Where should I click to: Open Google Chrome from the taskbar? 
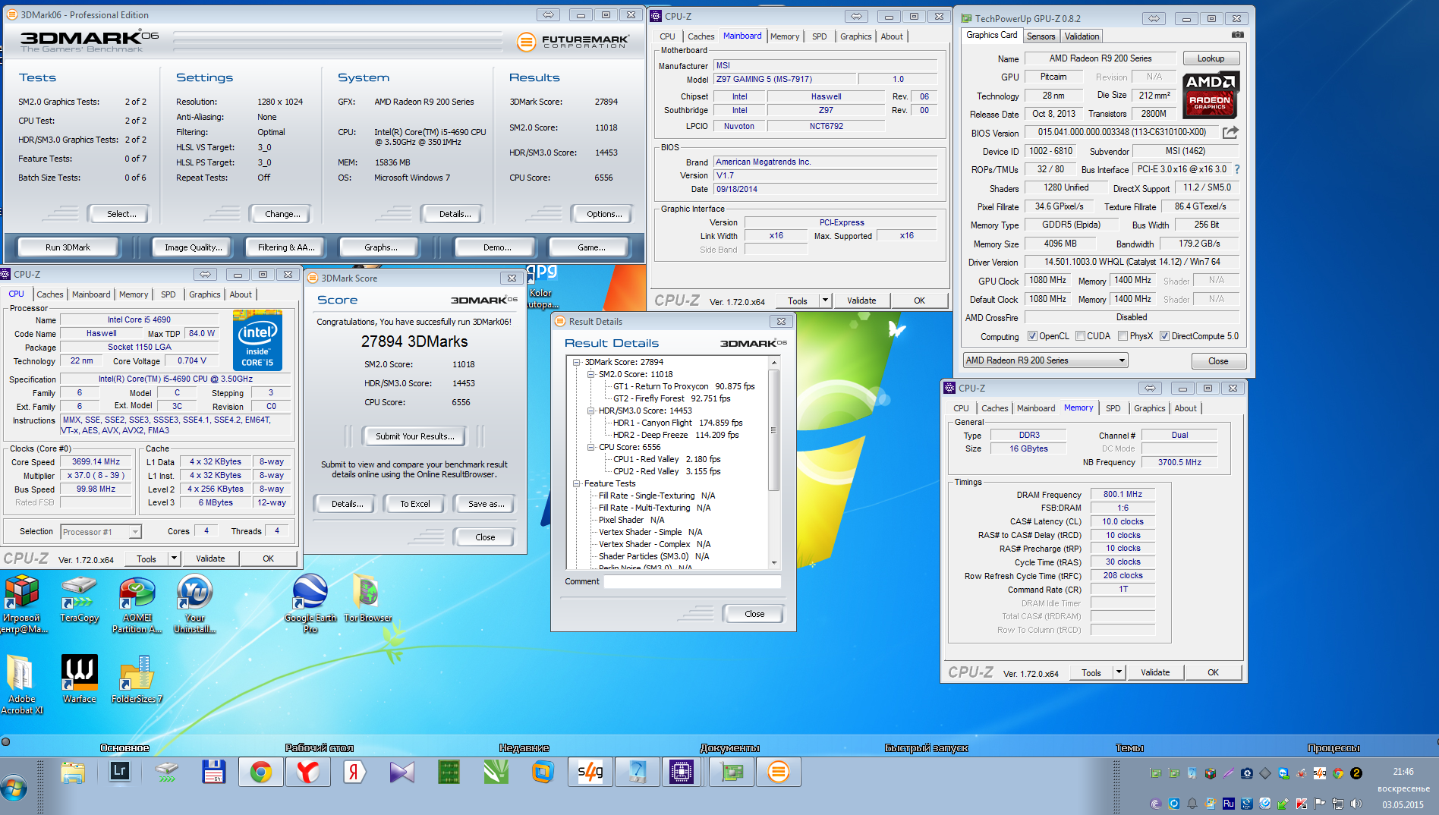(261, 773)
